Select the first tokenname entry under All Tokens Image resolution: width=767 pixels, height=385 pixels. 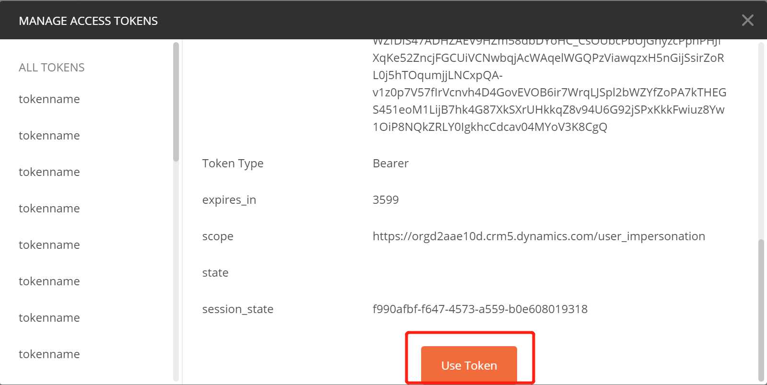(x=49, y=99)
